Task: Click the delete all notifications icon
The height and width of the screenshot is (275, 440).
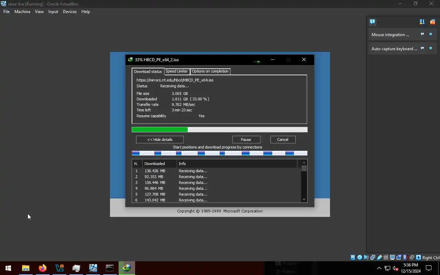Action: pyautogui.click(x=432, y=22)
